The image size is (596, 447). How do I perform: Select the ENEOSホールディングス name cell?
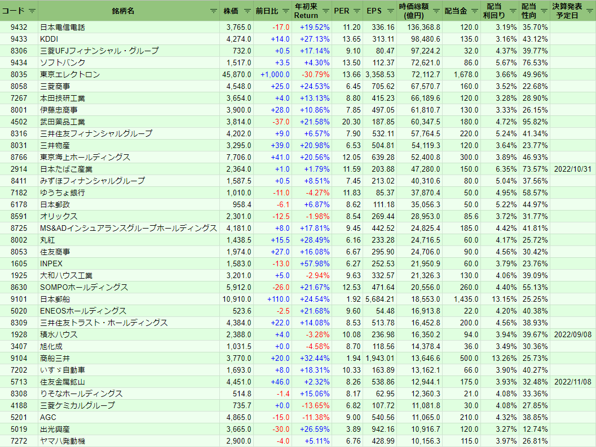click(x=129, y=311)
